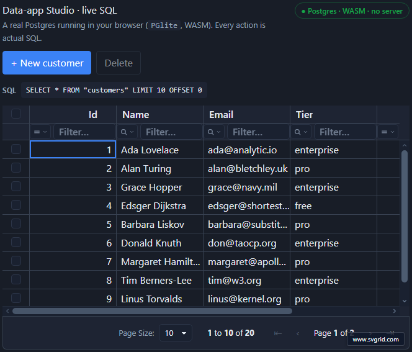
Task: Focus the Tier column filter input
Action: 345,132
